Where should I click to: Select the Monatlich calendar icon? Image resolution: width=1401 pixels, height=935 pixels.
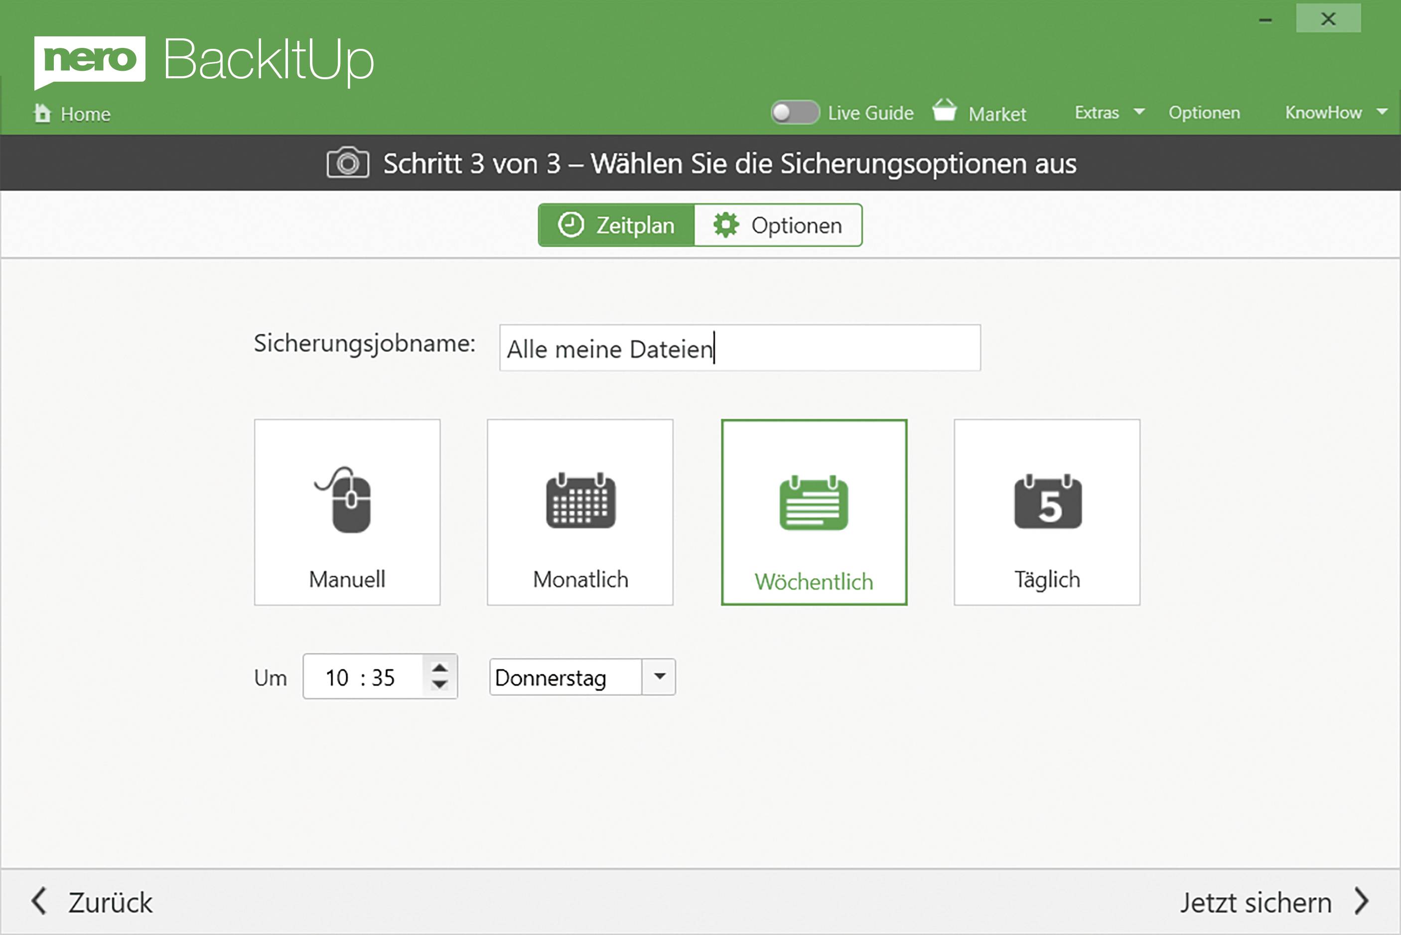pos(580,500)
